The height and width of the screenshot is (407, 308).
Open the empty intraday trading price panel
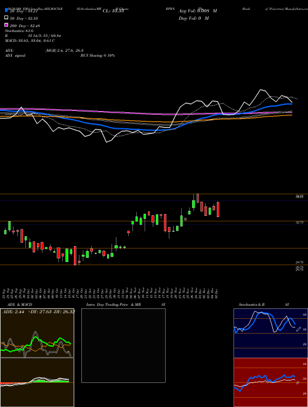tap(123, 345)
